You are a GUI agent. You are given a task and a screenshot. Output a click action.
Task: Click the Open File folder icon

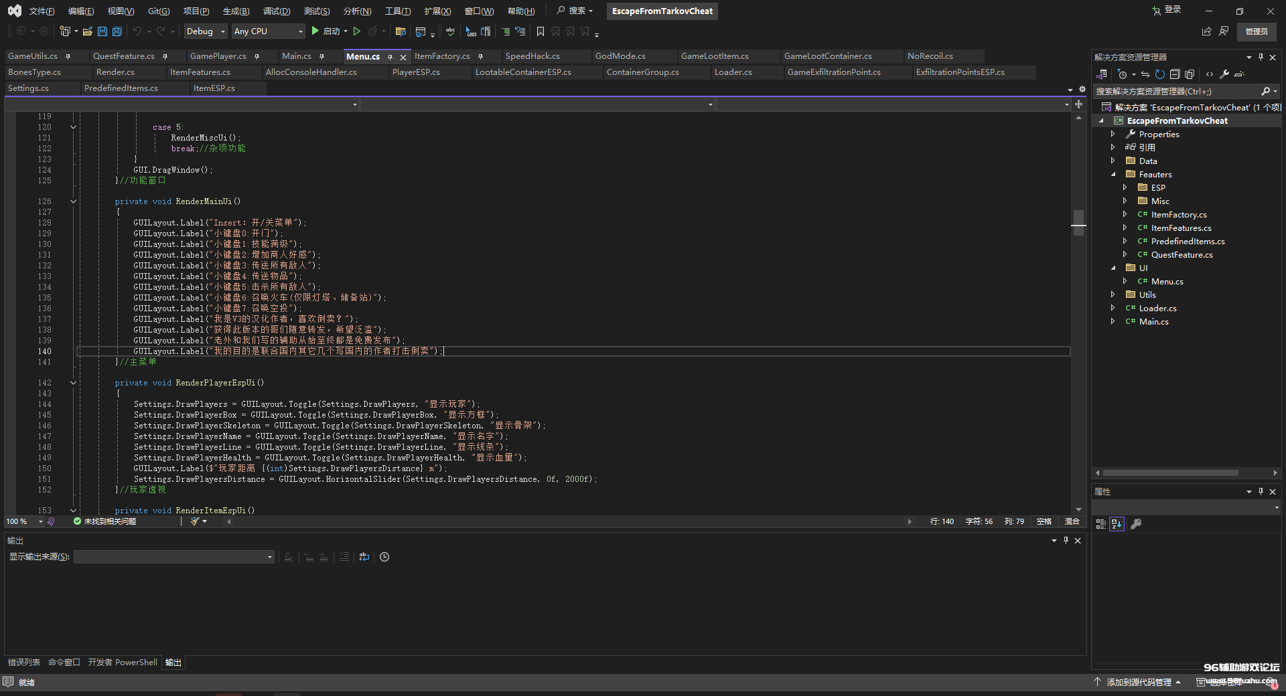[87, 31]
